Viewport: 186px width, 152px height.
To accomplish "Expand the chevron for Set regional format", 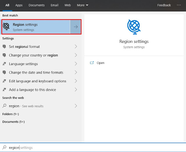I will pos(76,46).
